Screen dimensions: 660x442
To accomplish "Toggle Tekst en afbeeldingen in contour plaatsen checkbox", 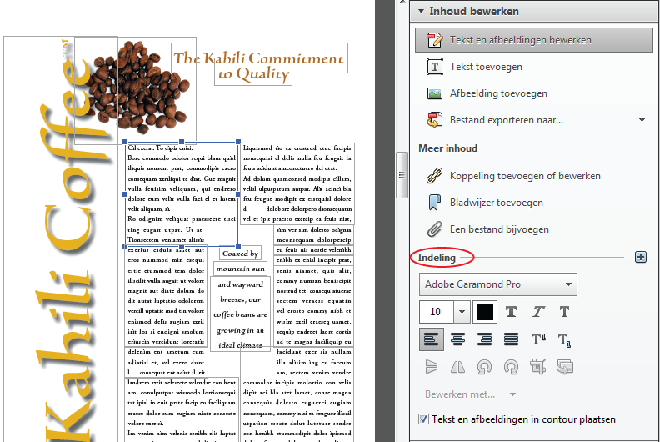I will (x=424, y=419).
